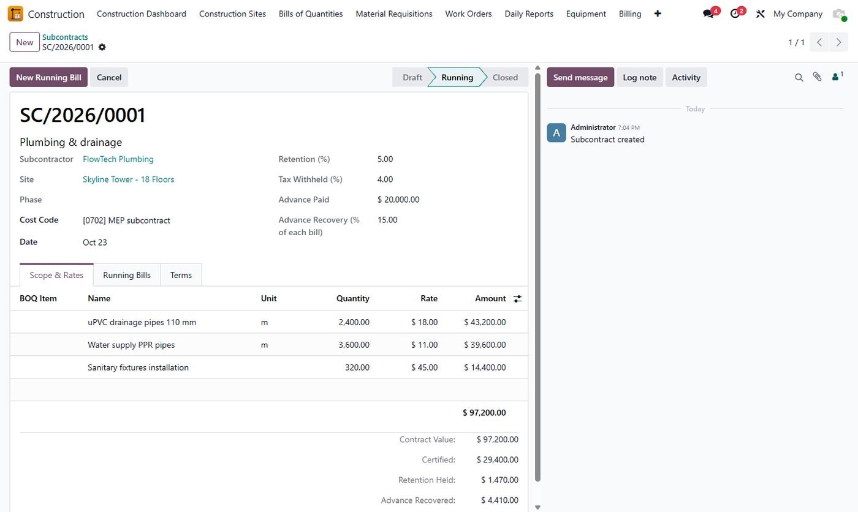Click the New Running Bill button

click(48, 77)
